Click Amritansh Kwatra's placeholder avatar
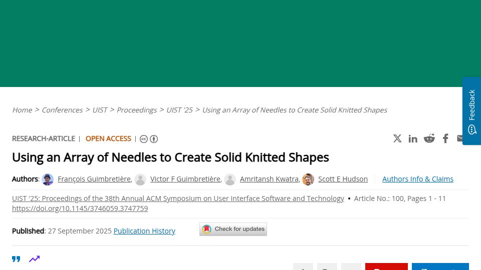Screen dimensions: 481x270 coord(230,179)
